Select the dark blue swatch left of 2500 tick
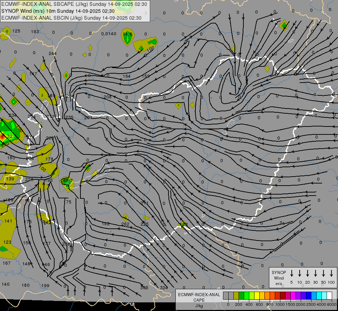This screenshot has height=311, width=338. coord(309,295)
